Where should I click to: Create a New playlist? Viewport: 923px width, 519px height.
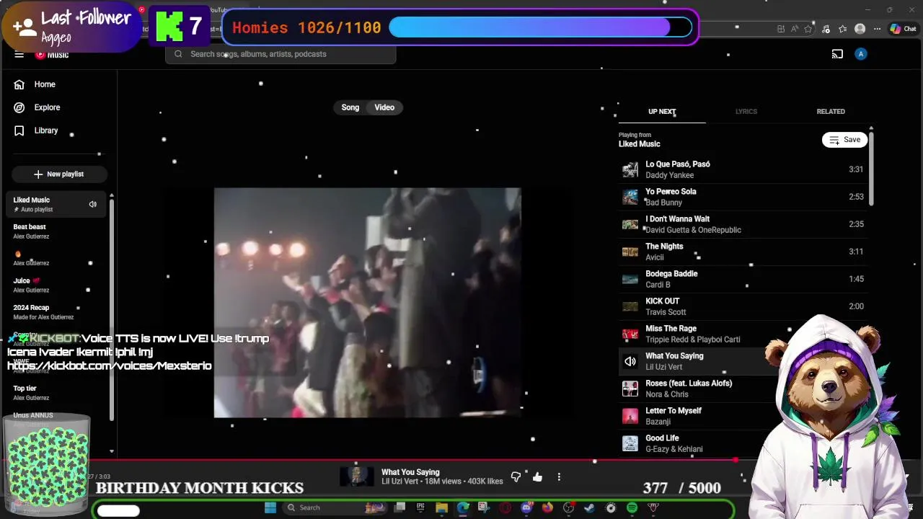click(59, 174)
